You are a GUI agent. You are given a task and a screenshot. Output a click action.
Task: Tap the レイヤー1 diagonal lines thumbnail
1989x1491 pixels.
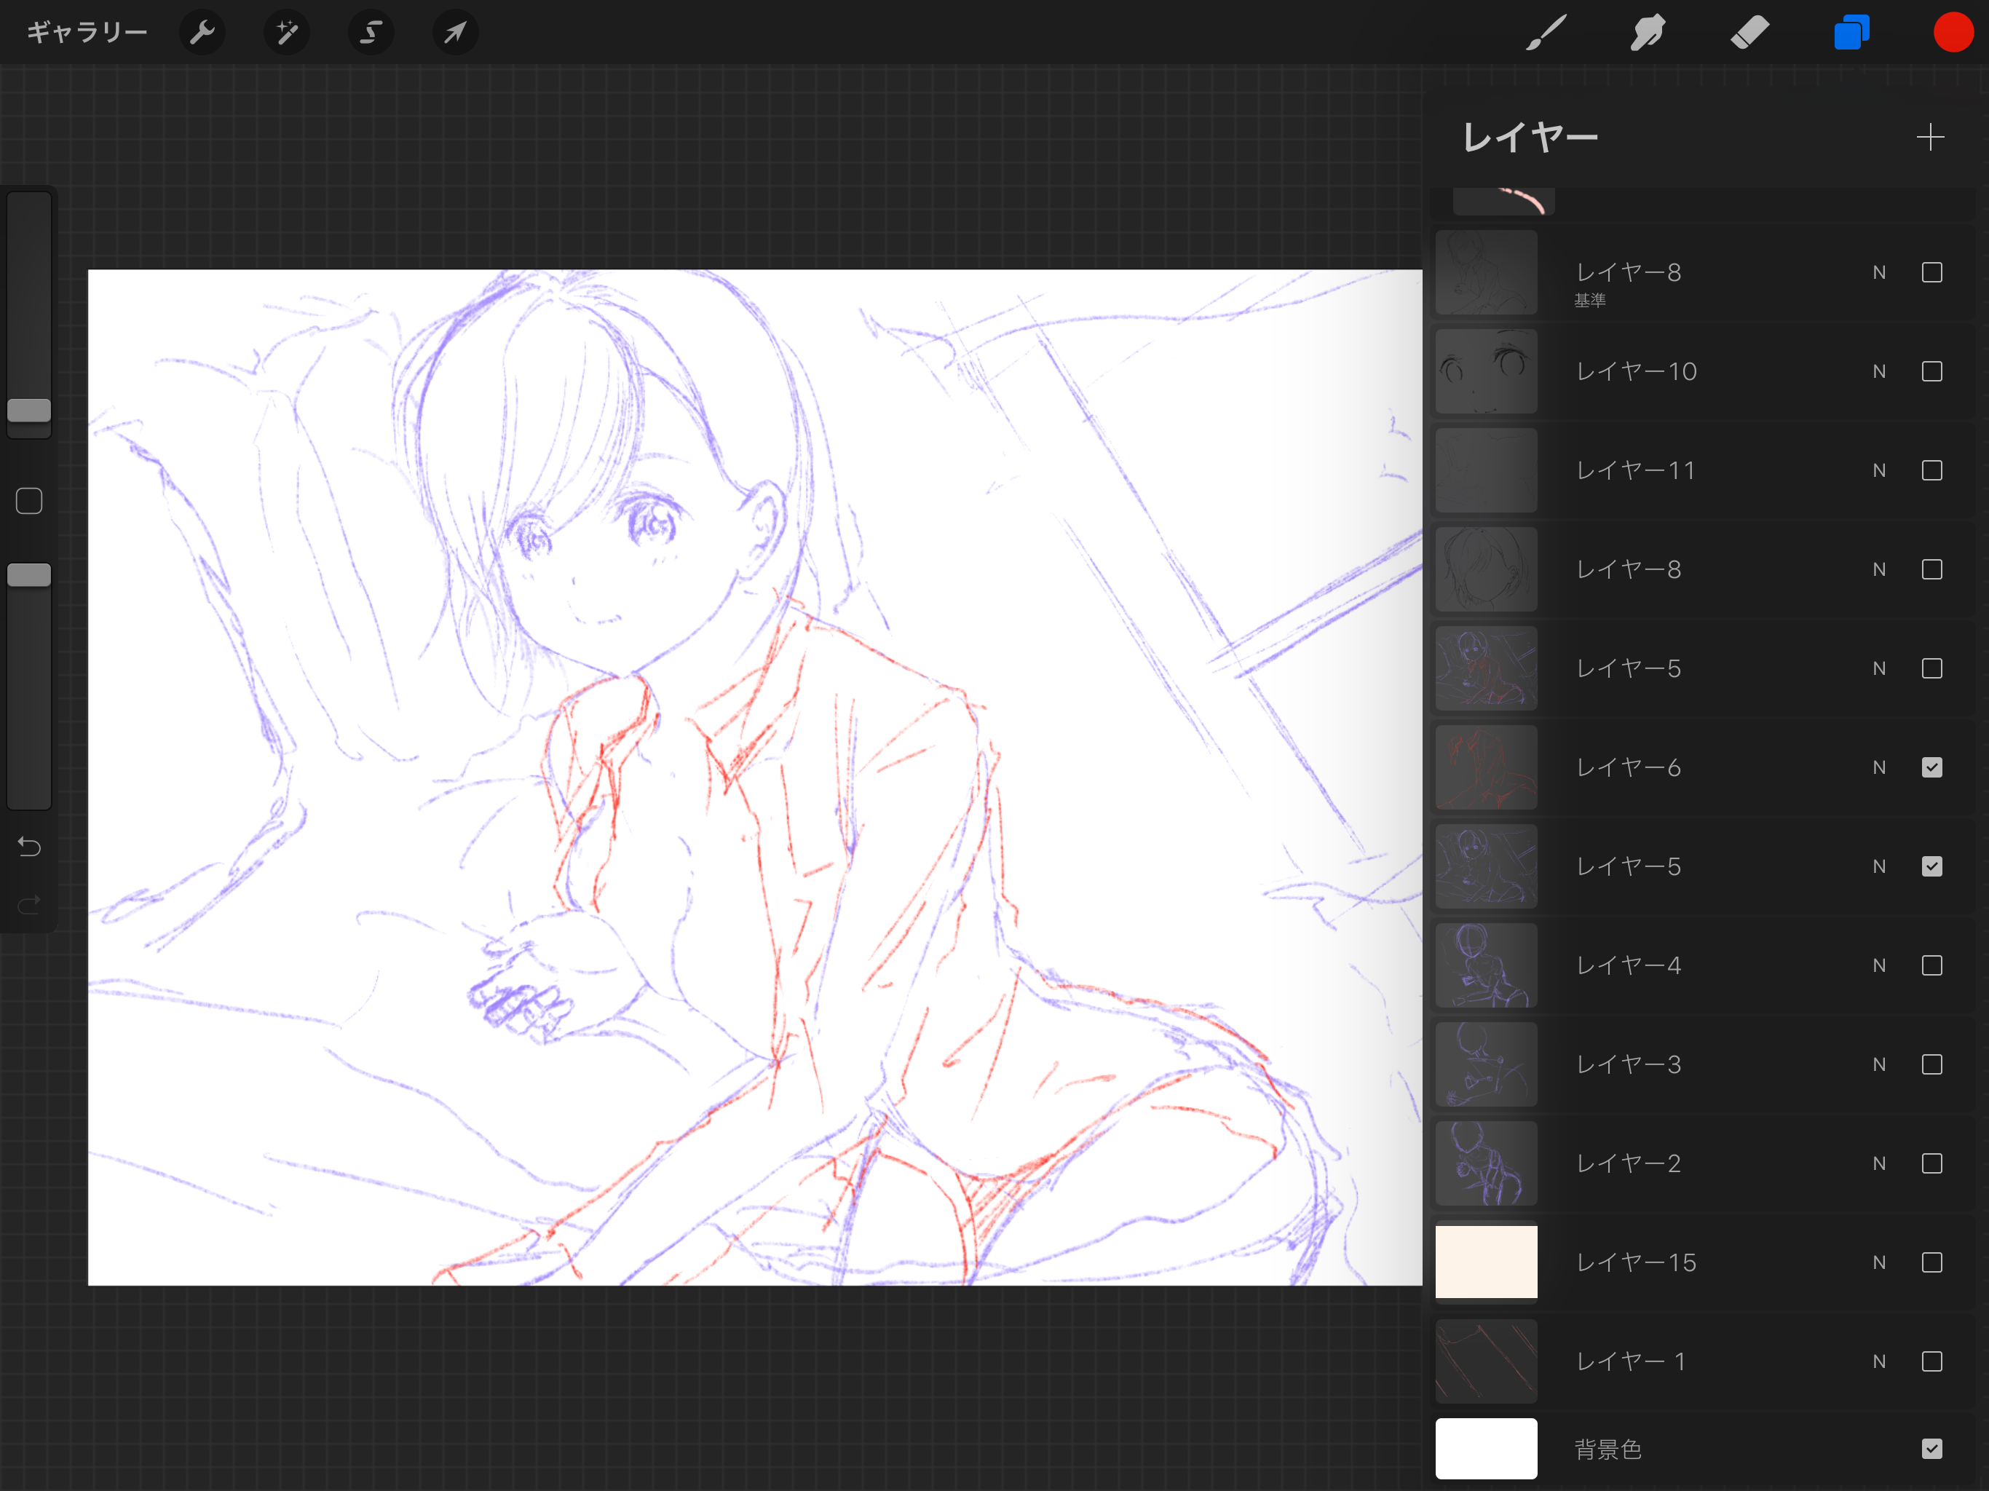click(x=1485, y=1361)
